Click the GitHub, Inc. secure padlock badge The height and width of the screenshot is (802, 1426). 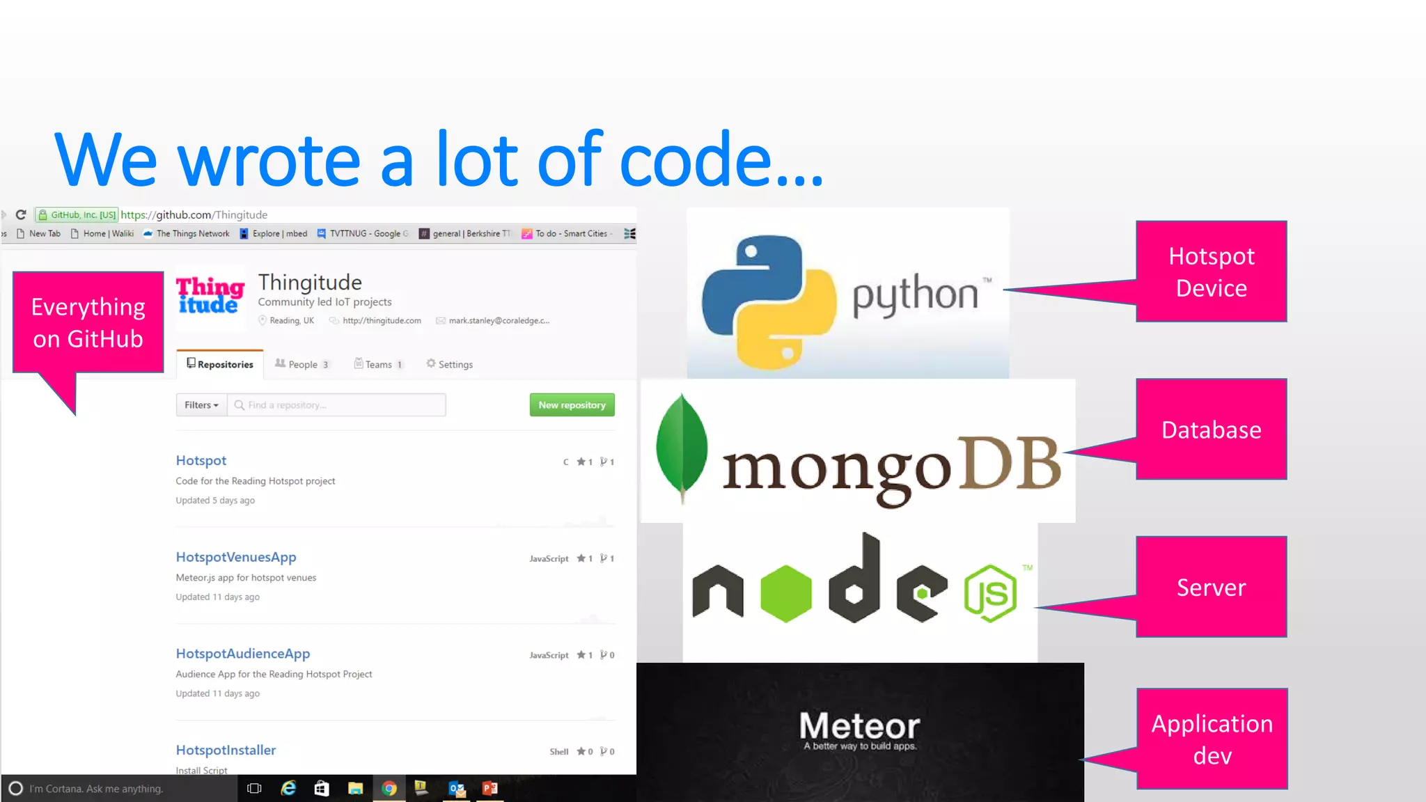pos(77,214)
